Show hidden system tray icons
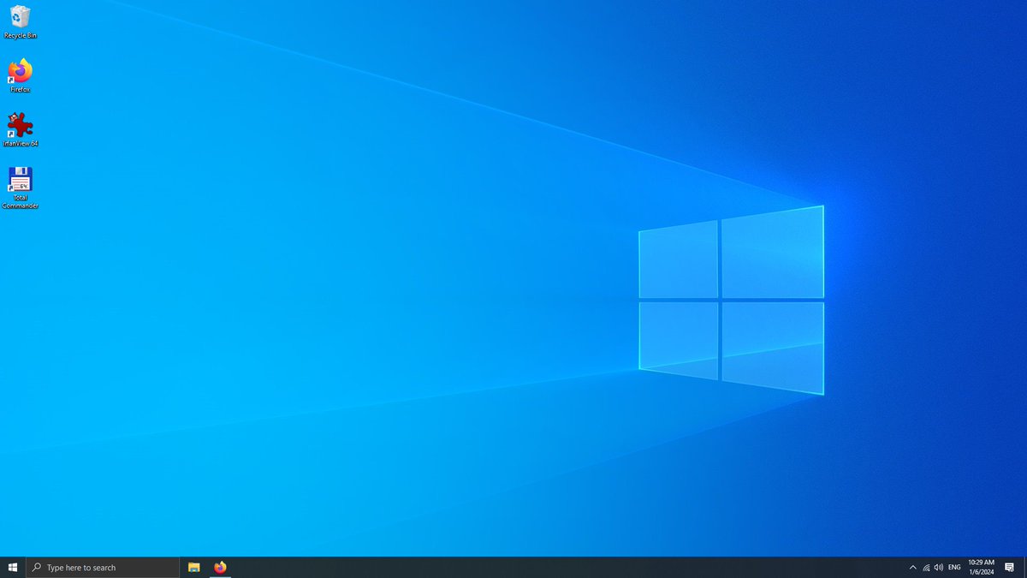This screenshot has height=578, width=1027. pyautogui.click(x=912, y=568)
